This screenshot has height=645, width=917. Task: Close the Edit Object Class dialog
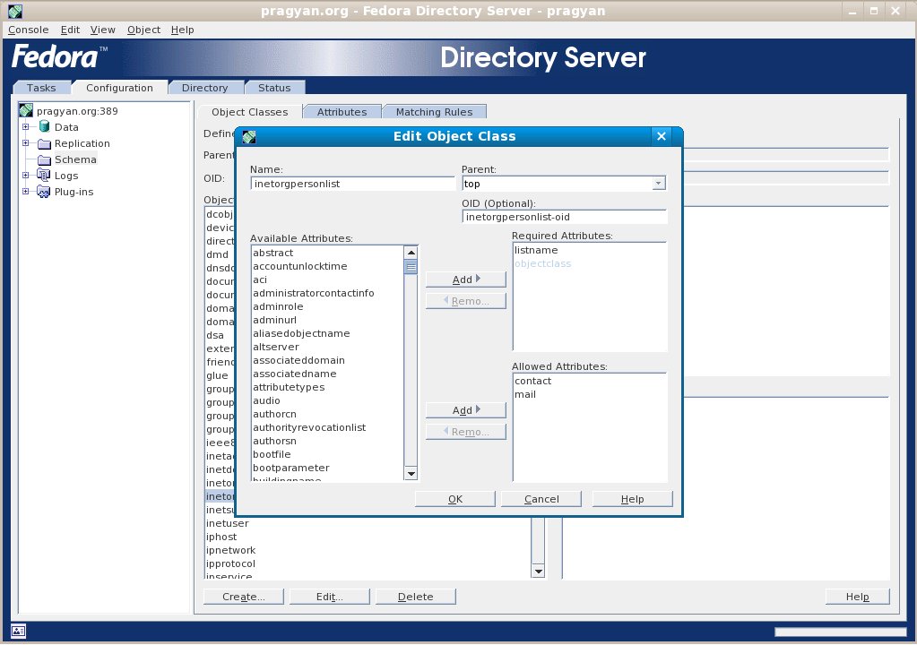click(x=662, y=136)
